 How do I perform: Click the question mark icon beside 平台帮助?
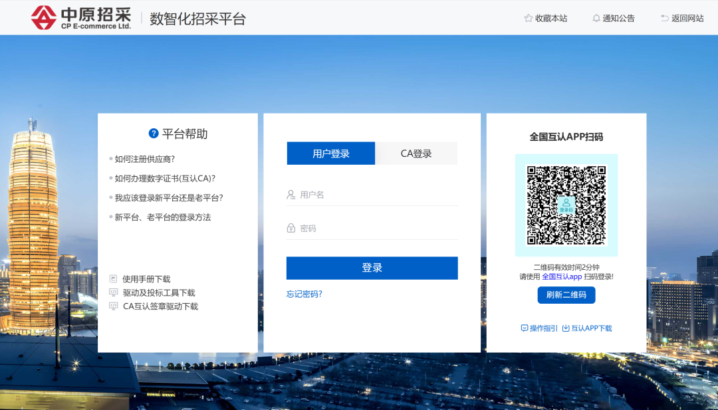(x=154, y=133)
